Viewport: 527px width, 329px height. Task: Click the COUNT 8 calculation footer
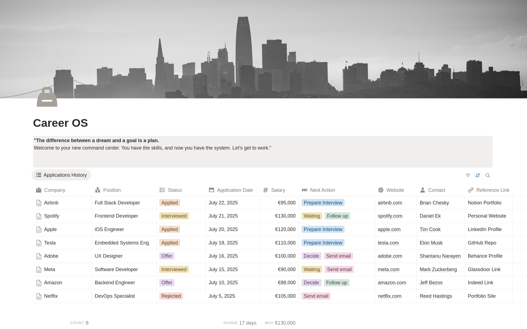[x=79, y=323]
